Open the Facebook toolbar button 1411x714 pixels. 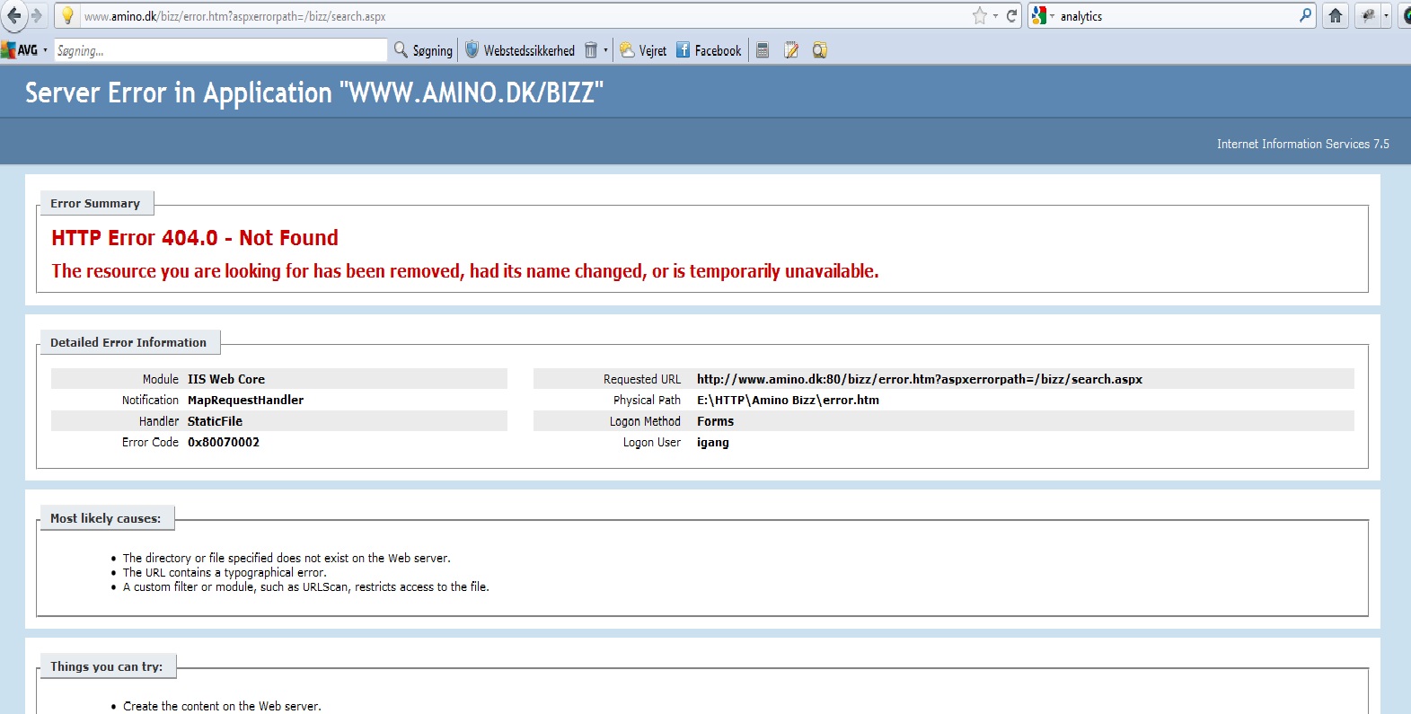[709, 50]
